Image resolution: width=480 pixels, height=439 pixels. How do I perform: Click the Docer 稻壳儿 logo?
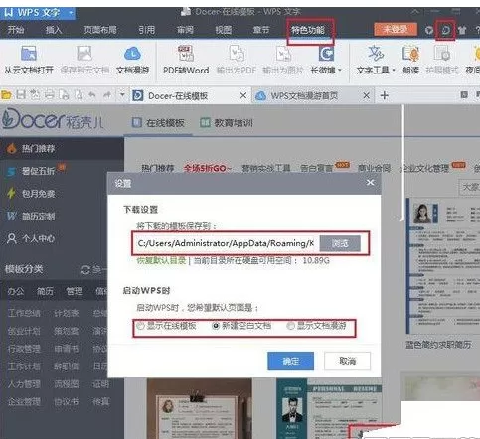pos(52,120)
